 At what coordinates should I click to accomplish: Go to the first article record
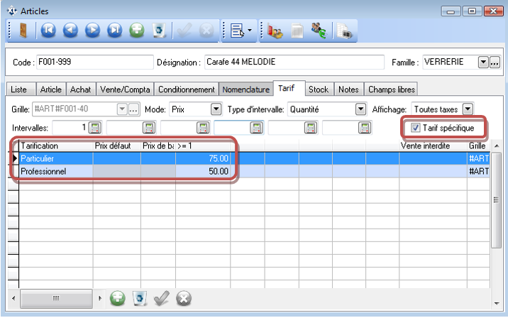click(x=48, y=31)
